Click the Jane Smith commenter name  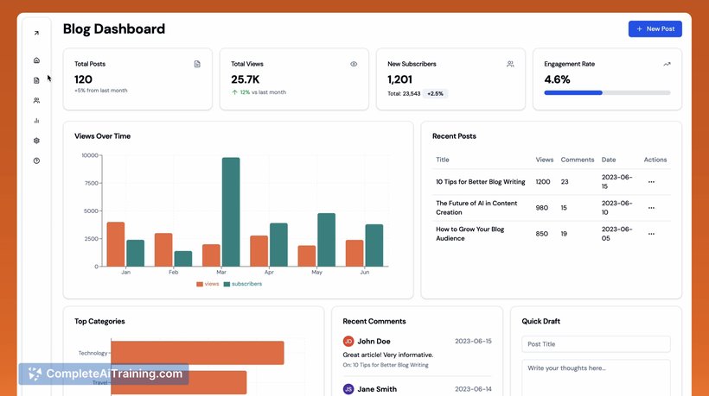(x=377, y=389)
